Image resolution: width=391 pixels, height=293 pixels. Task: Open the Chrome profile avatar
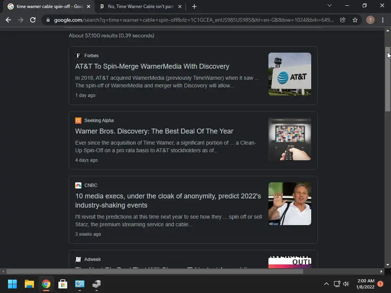point(370,20)
